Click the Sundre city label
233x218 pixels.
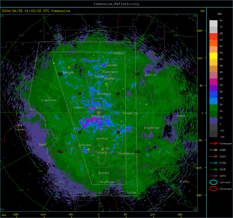(78, 108)
